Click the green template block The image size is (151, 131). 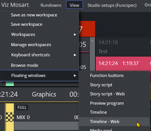click(10, 84)
